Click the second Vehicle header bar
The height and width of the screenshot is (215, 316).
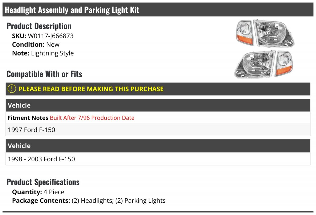tap(158, 146)
